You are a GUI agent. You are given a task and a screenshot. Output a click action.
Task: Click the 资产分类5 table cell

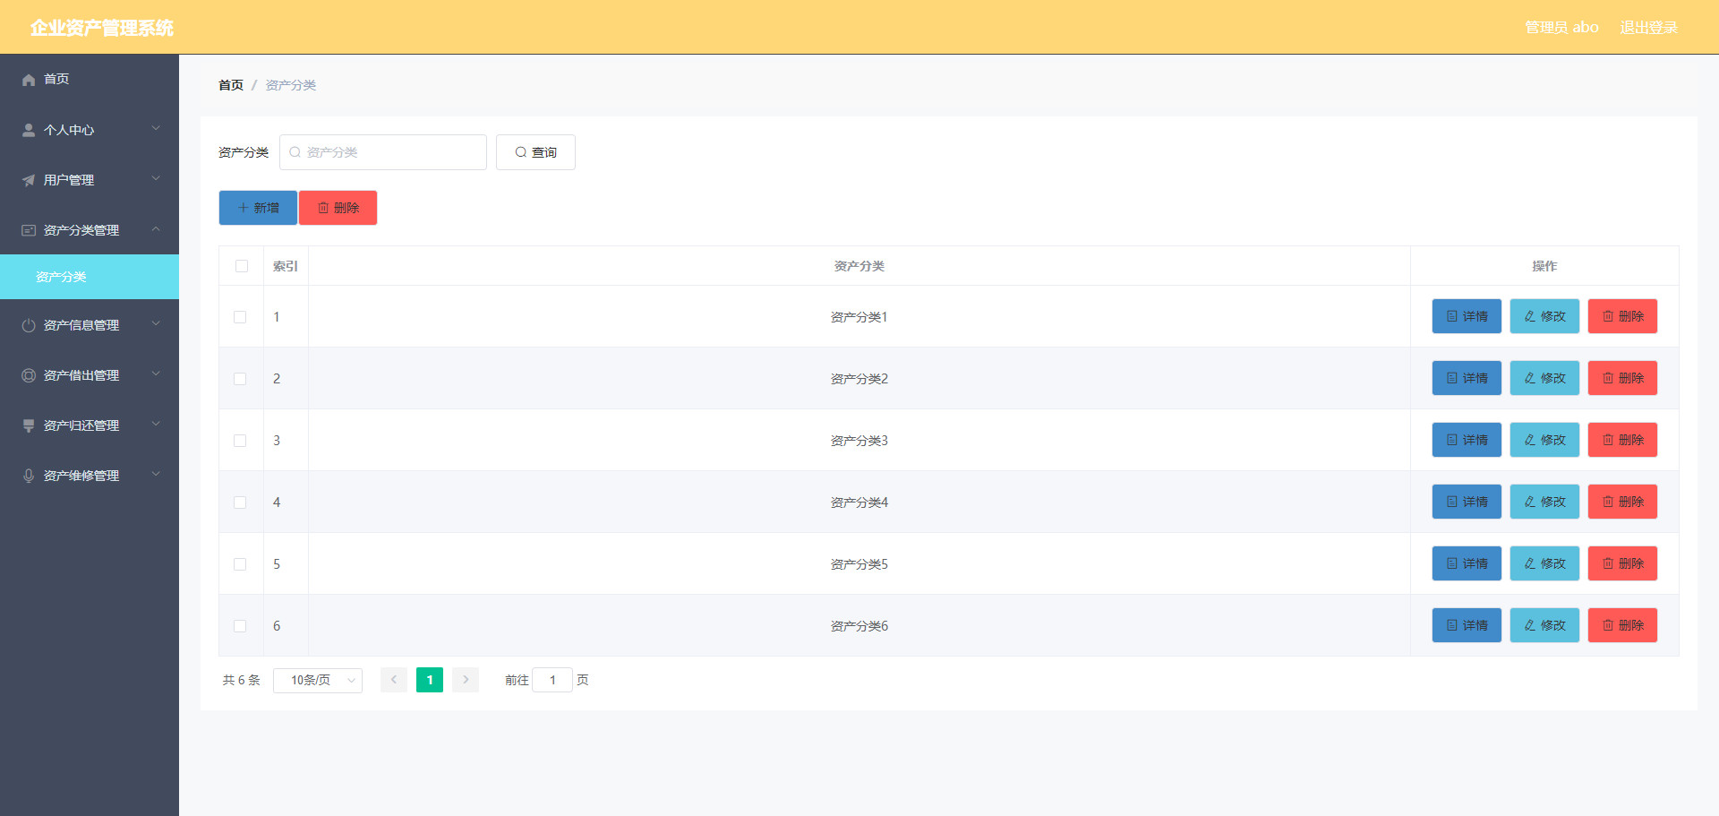tap(859, 564)
